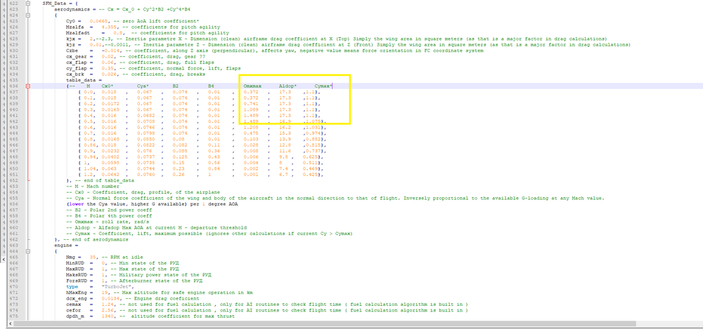Click Omxmax value 1.208 on line 443

250,128
